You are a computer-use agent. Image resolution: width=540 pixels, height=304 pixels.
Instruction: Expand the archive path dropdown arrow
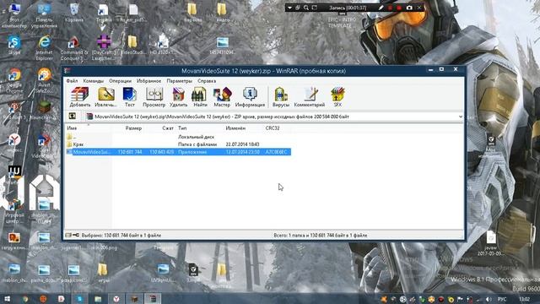click(460, 117)
